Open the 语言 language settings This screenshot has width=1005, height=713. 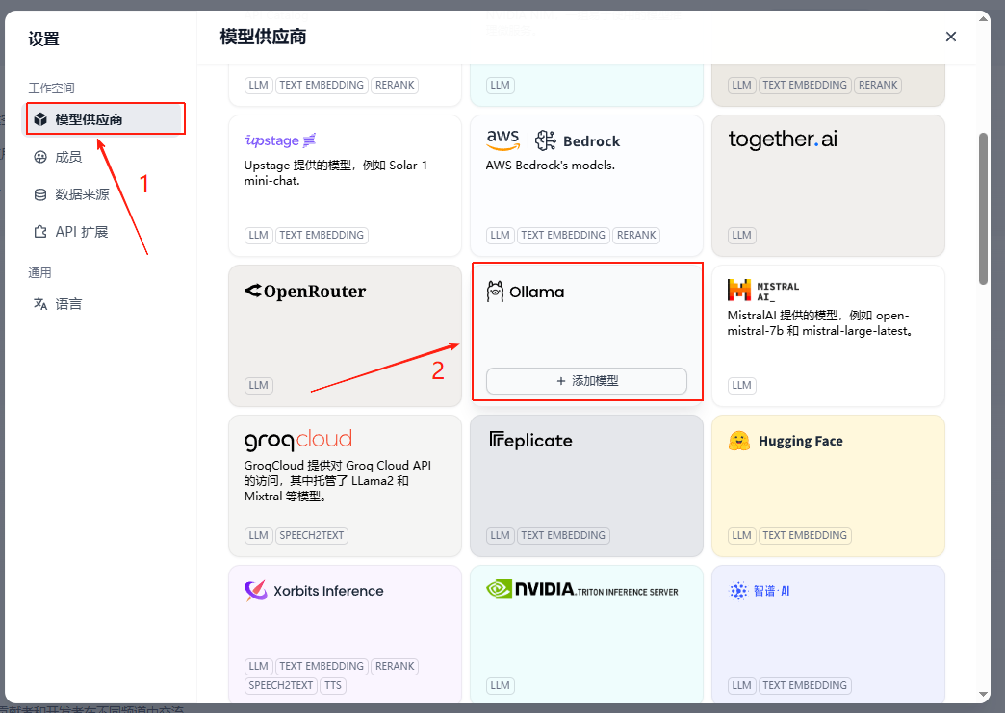(x=68, y=304)
